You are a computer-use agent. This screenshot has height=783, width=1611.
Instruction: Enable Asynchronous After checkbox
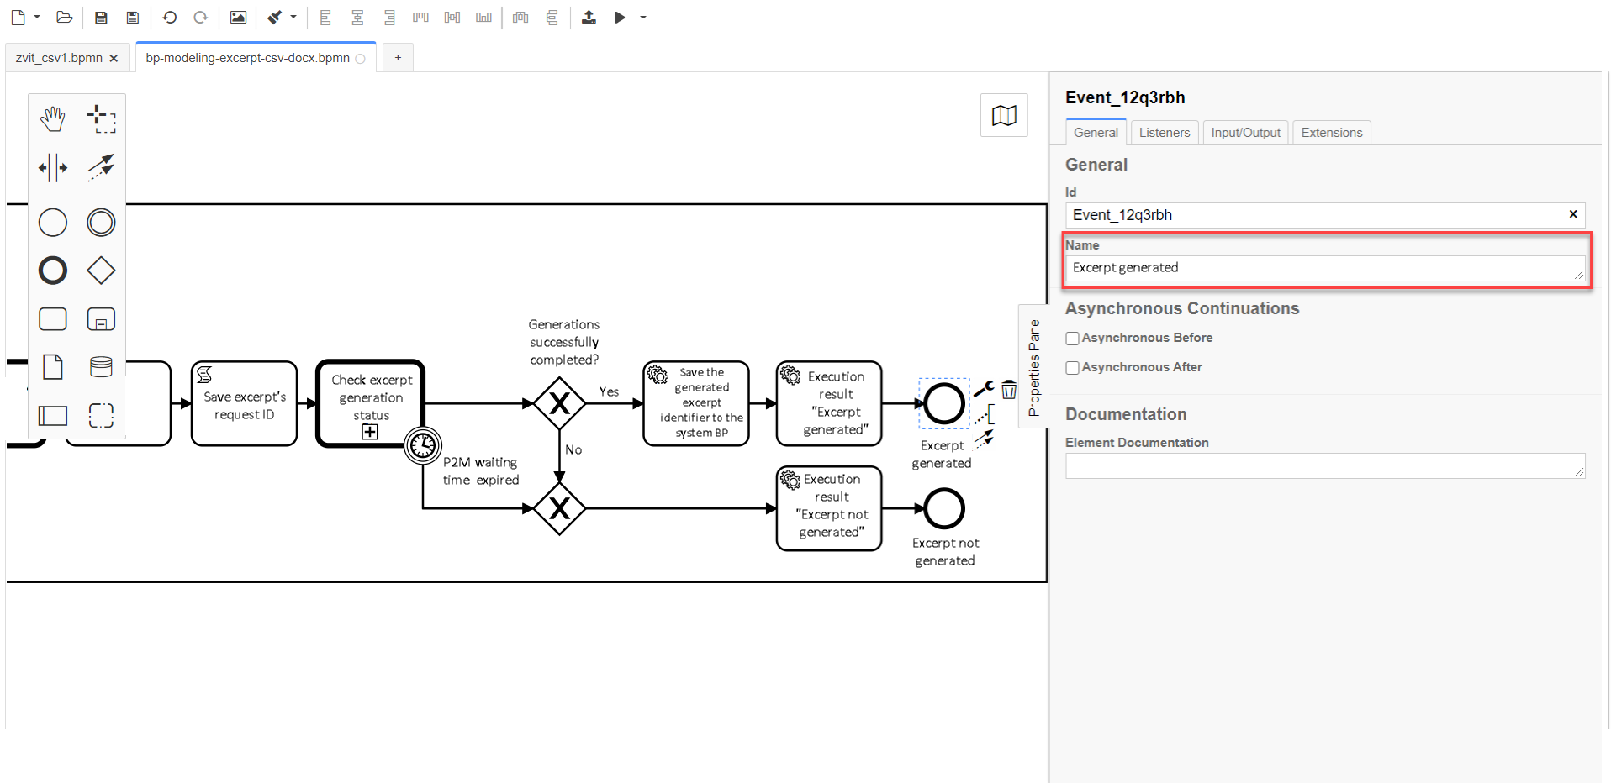(1072, 368)
